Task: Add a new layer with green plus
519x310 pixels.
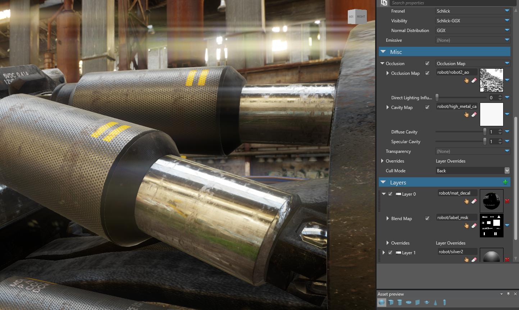Action: [x=505, y=182]
